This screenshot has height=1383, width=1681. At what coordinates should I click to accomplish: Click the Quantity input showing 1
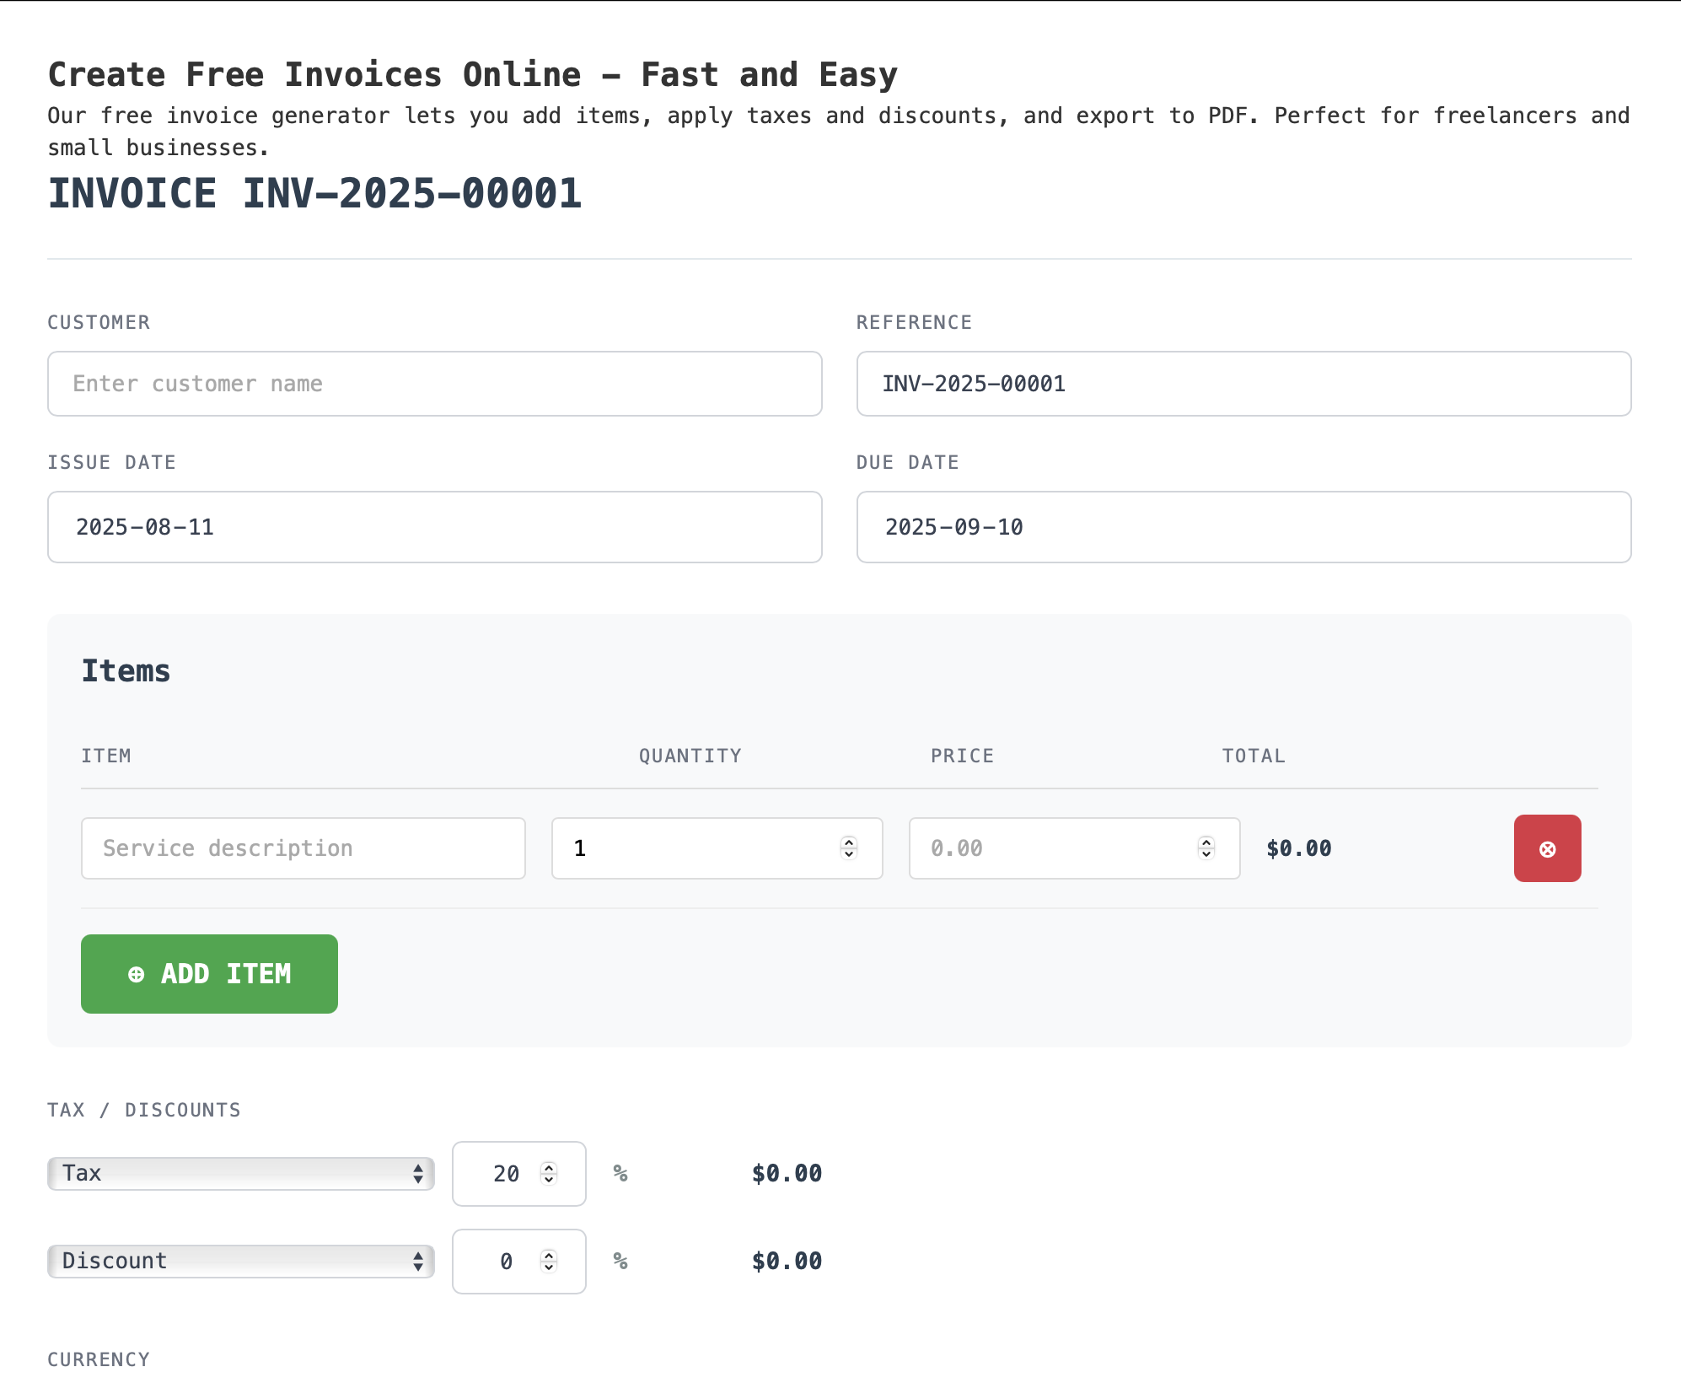pos(717,848)
